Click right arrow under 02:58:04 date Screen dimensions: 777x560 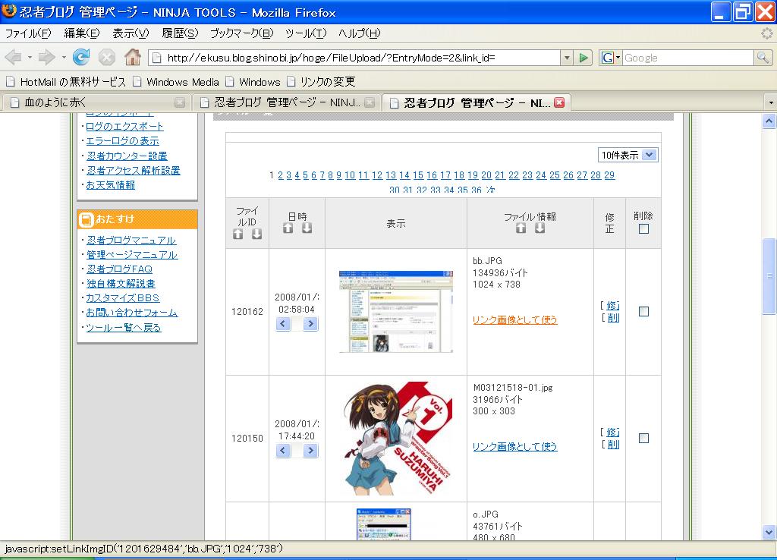coord(310,323)
